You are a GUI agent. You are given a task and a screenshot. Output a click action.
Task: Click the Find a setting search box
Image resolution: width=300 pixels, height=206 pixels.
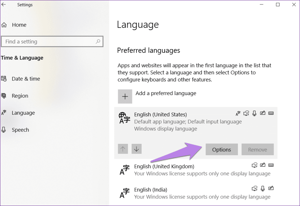pyautogui.click(x=48, y=42)
